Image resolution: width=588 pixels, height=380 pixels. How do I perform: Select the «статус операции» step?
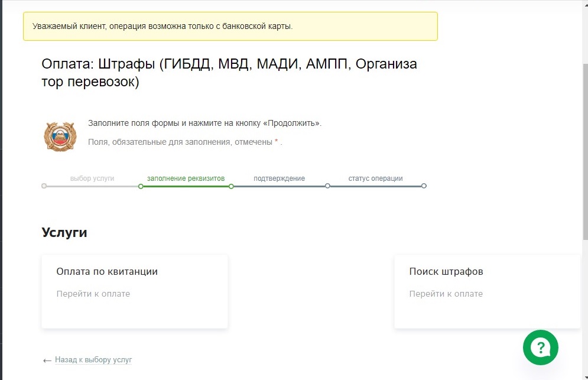tap(375, 178)
